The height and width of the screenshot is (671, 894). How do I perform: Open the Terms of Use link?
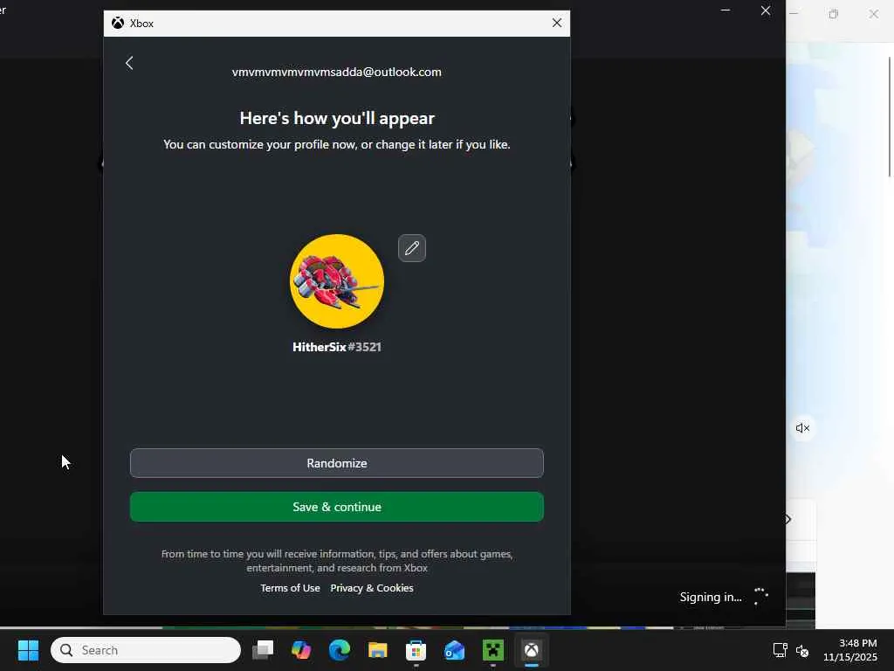[290, 588]
